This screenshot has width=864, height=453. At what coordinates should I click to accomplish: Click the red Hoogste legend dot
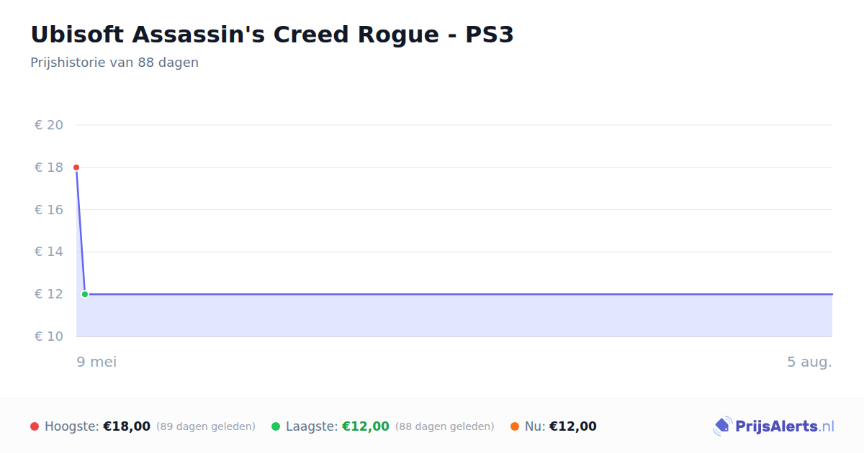pos(35,426)
